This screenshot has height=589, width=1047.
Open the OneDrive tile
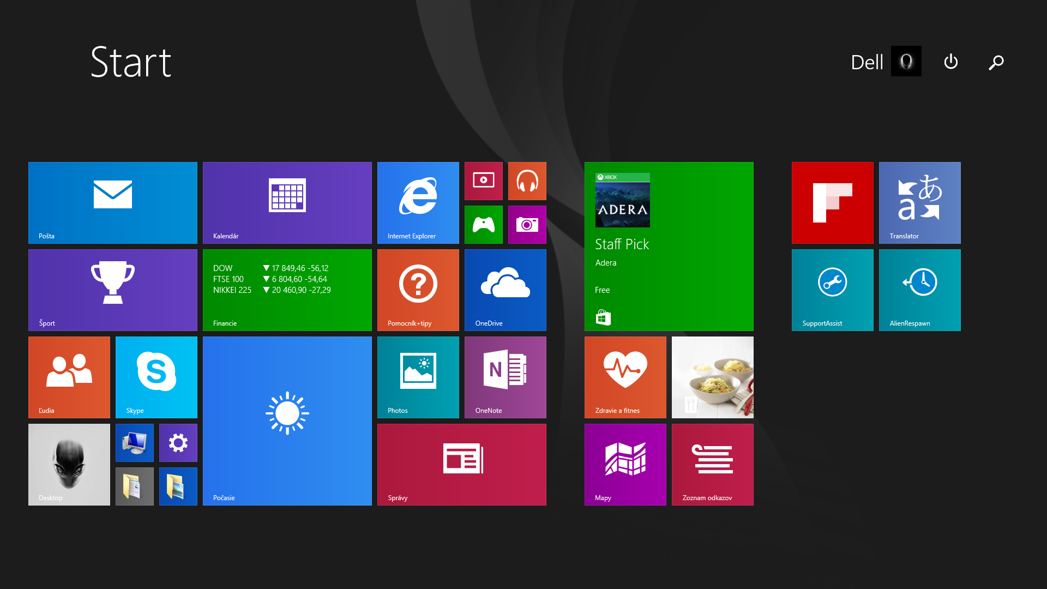coord(506,290)
